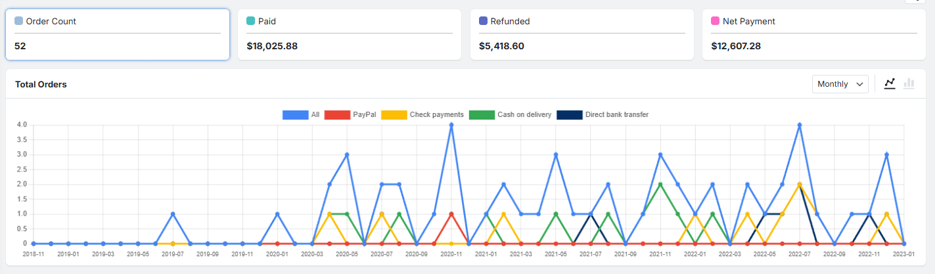Click the blue data point at 2019-07

coord(173,214)
